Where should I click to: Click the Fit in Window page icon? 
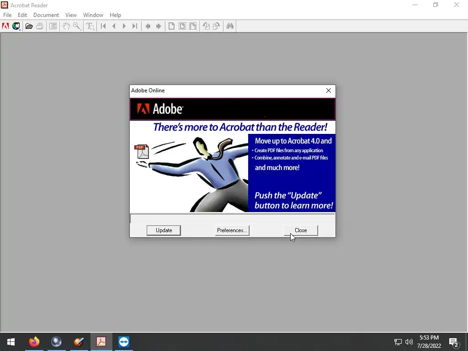[182, 26]
